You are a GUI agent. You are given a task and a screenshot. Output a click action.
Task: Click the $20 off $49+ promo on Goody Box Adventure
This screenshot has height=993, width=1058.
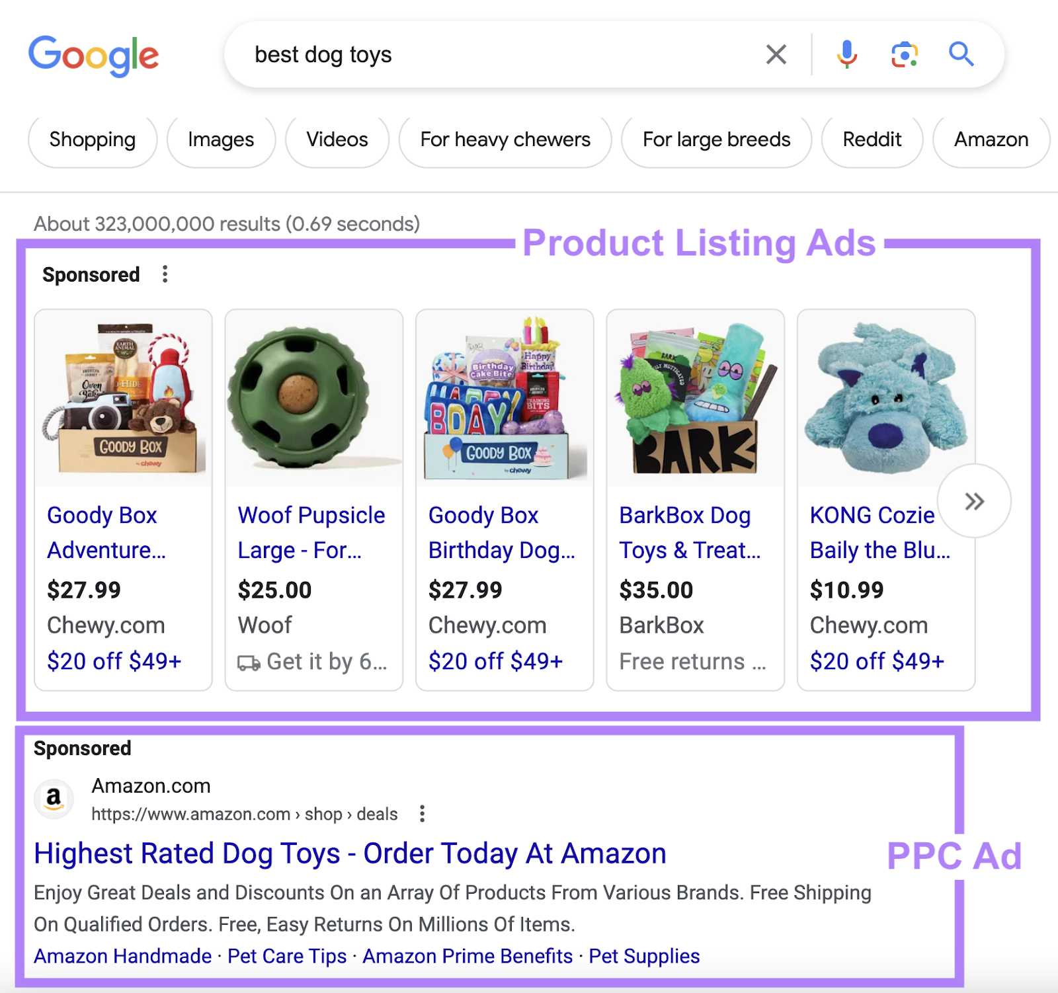116,660
